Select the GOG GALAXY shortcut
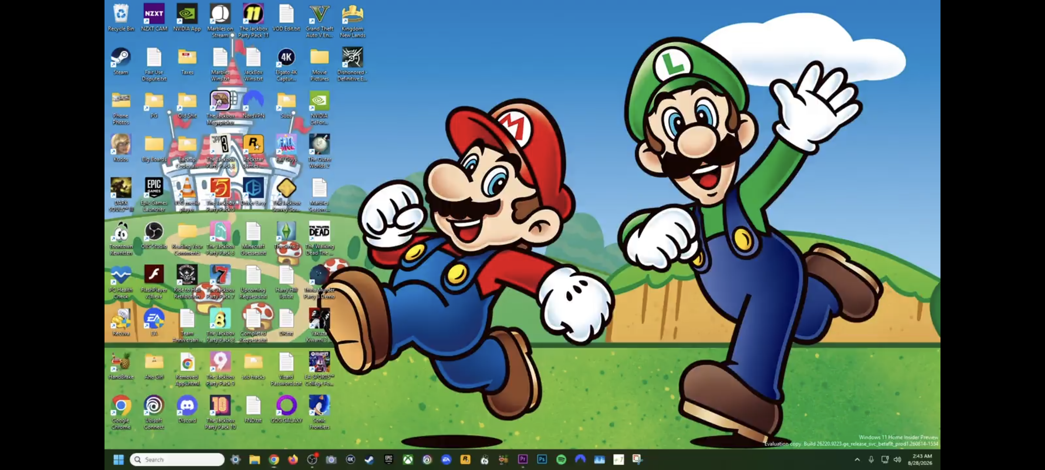The height and width of the screenshot is (470, 1045). tap(287, 409)
